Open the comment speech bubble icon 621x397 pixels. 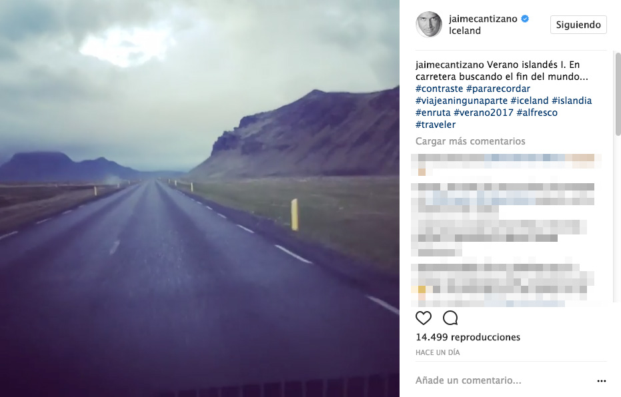(x=450, y=318)
